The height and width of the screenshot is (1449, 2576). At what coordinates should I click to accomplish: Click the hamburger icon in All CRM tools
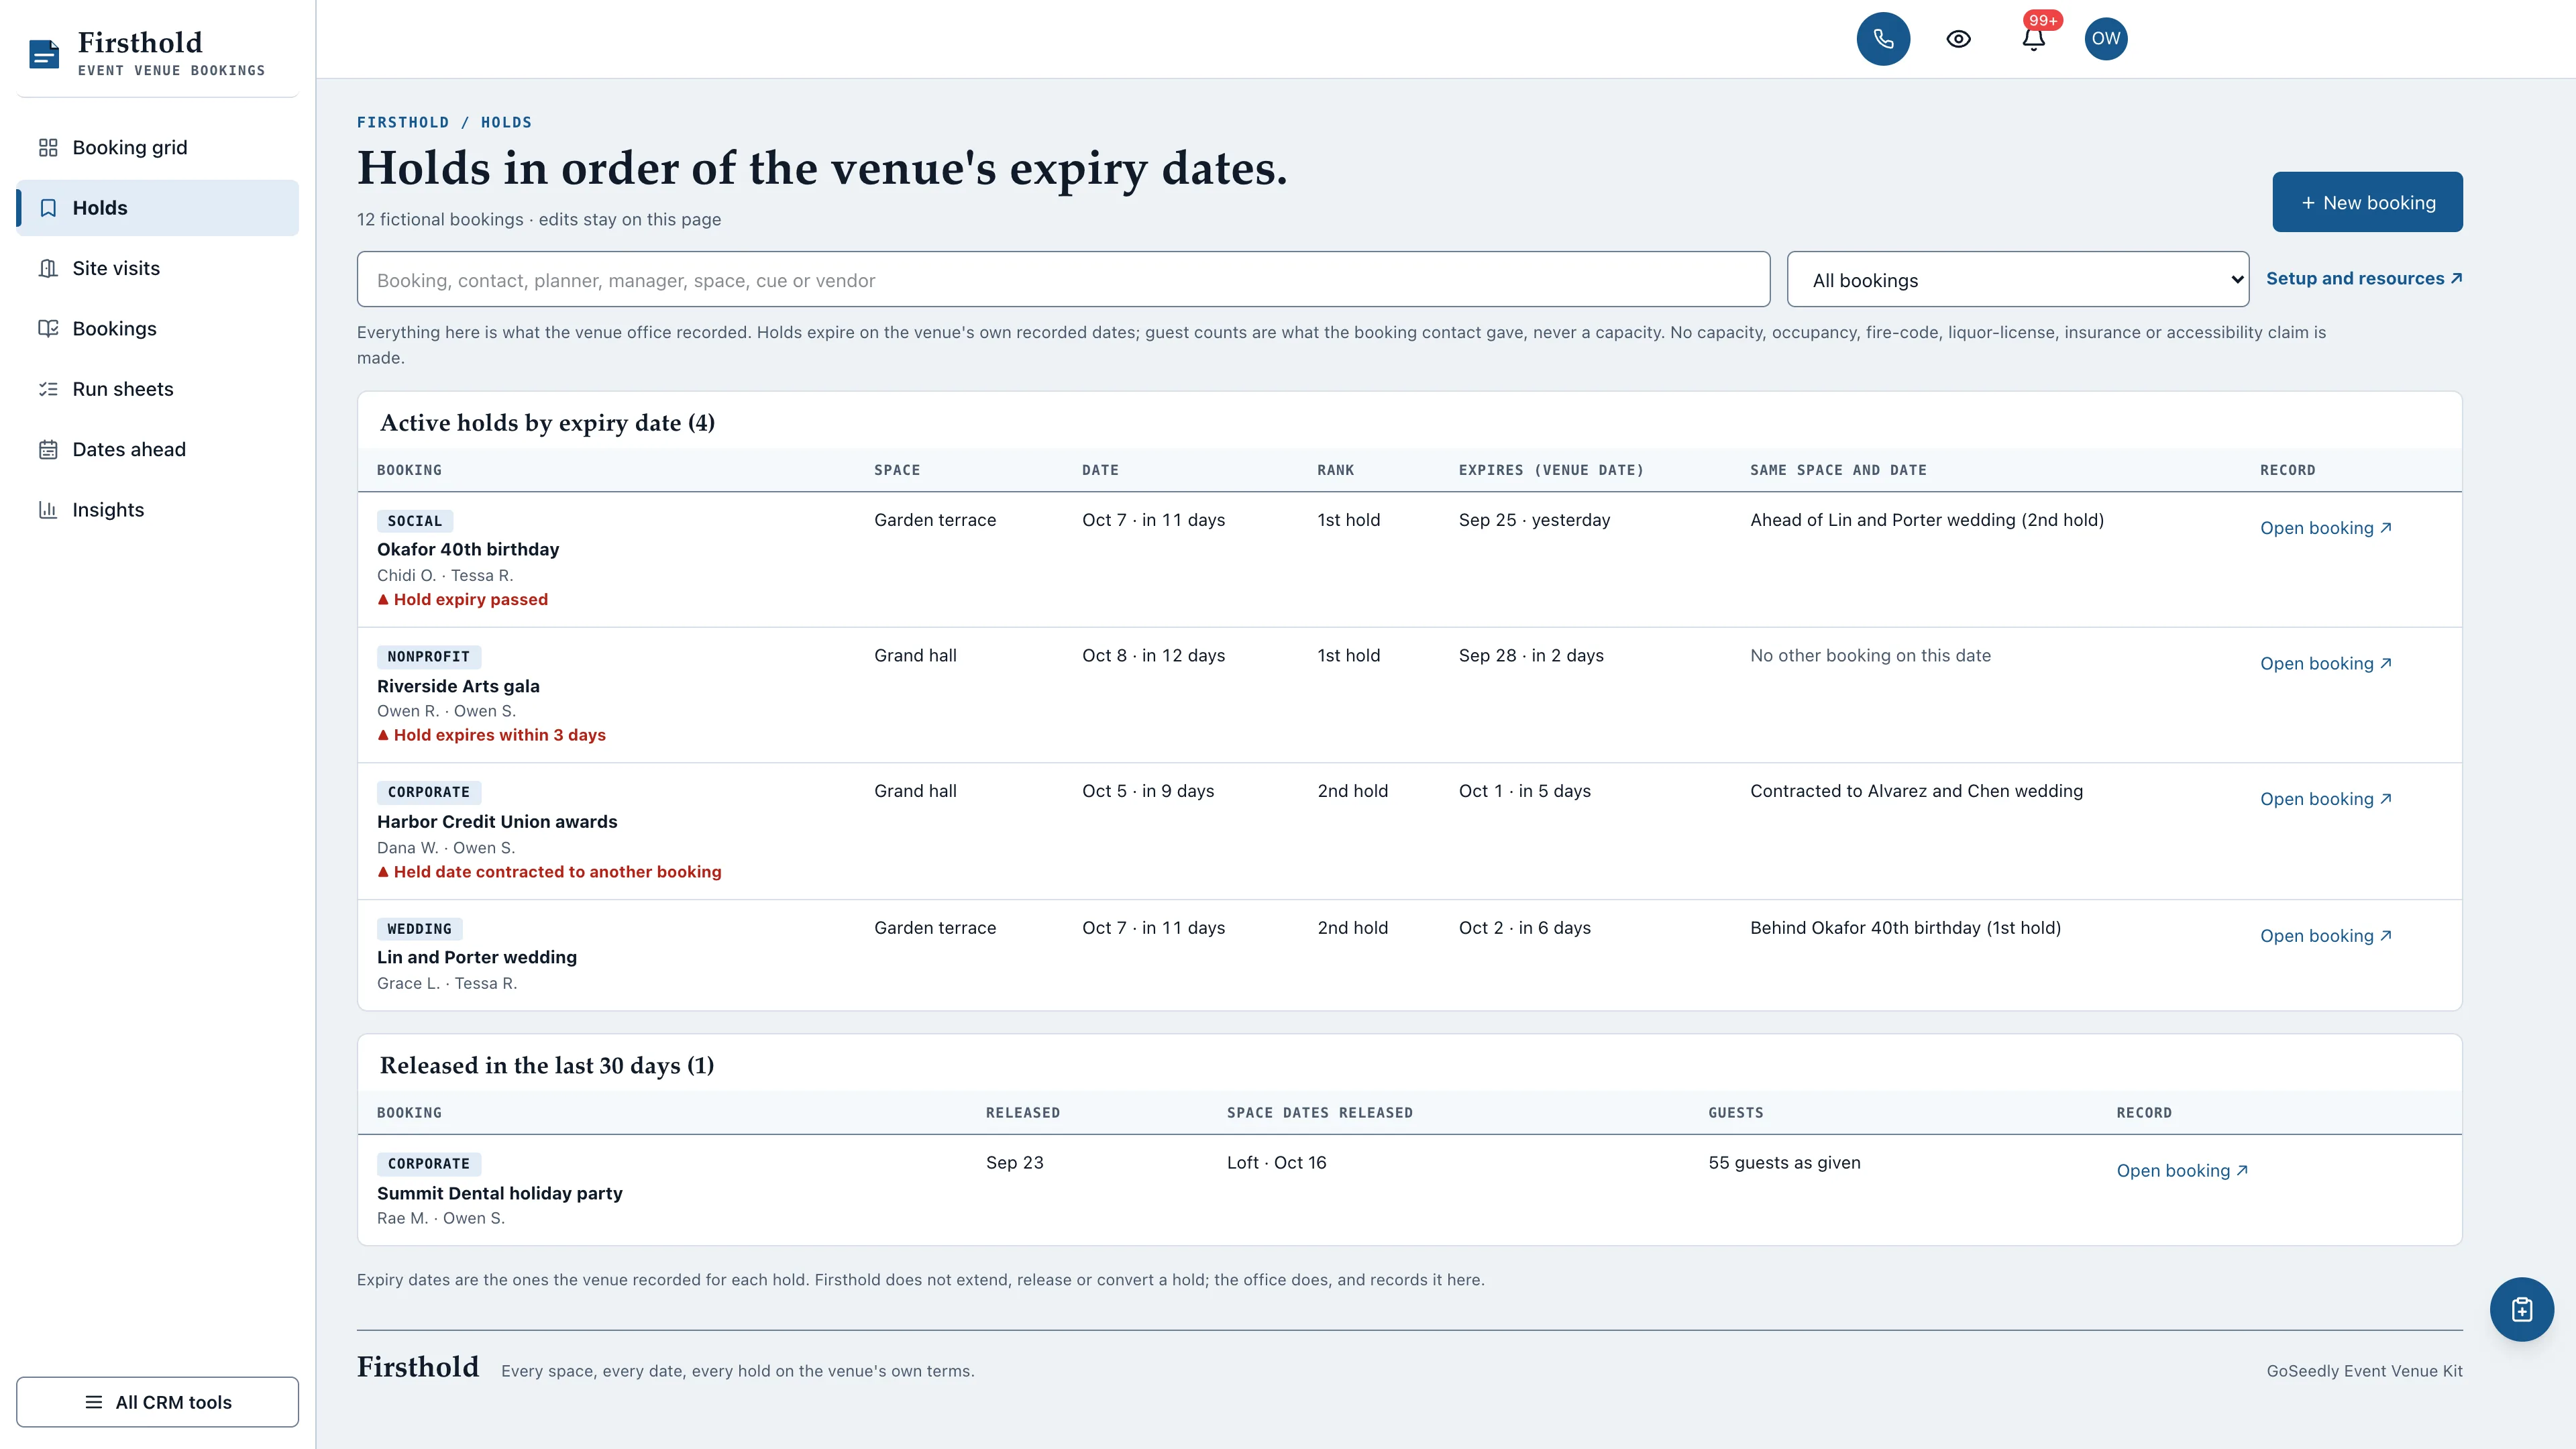pos(94,1402)
